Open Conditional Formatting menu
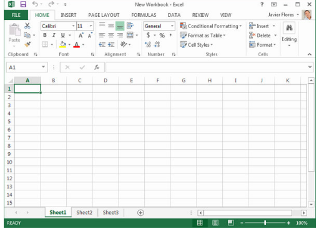Image resolution: width=319 pixels, height=229 pixels. 211,26
